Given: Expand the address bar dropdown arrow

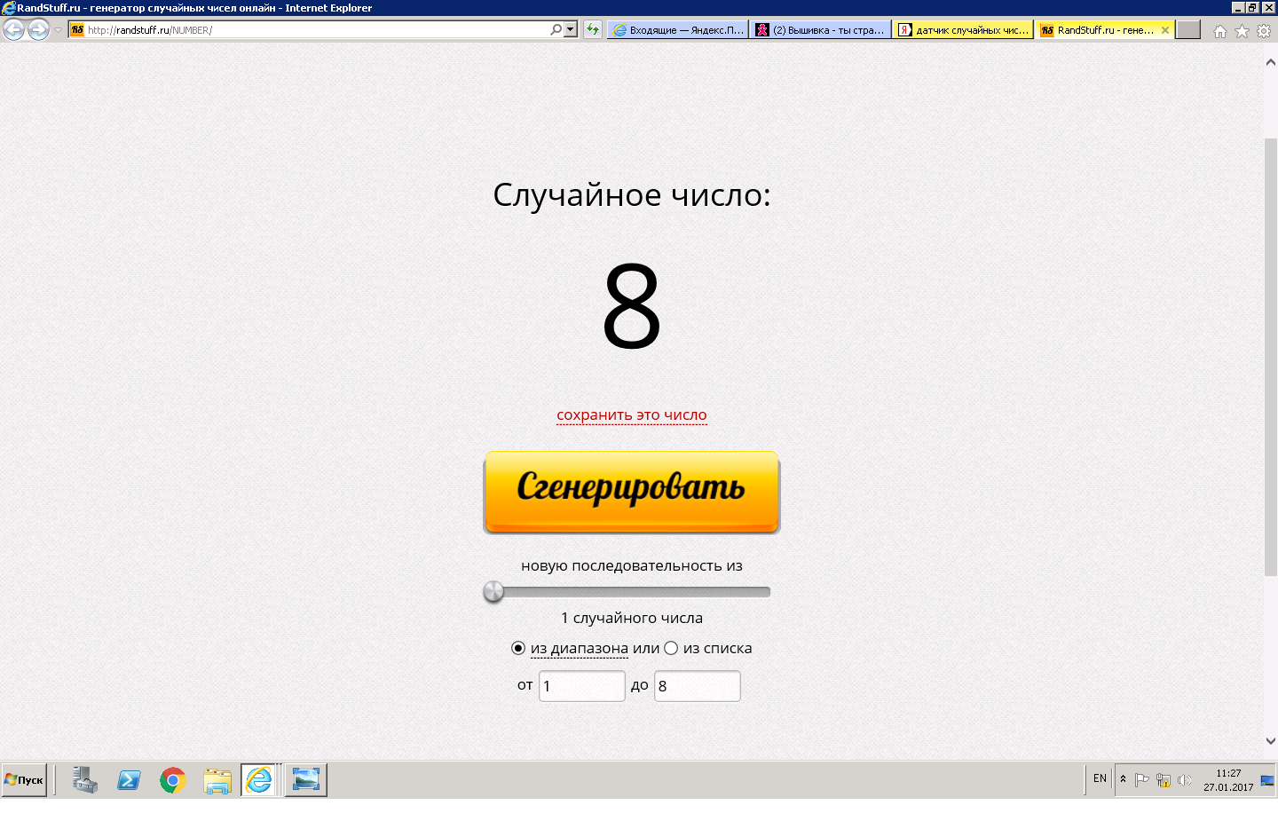Looking at the screenshot, I should point(571,29).
